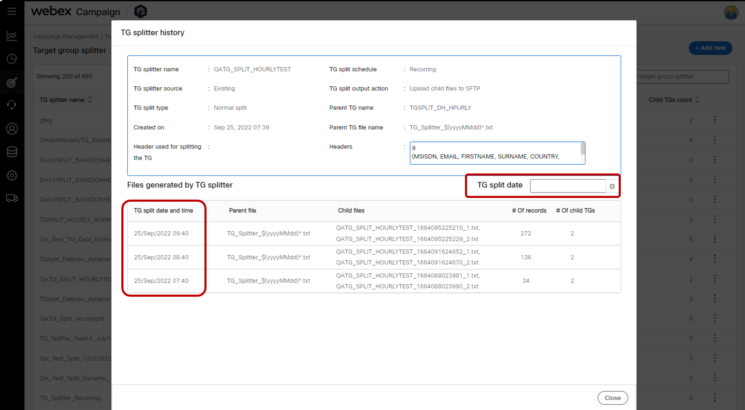Click the 136 records count cell
The image size is (745, 410).
pos(526,257)
